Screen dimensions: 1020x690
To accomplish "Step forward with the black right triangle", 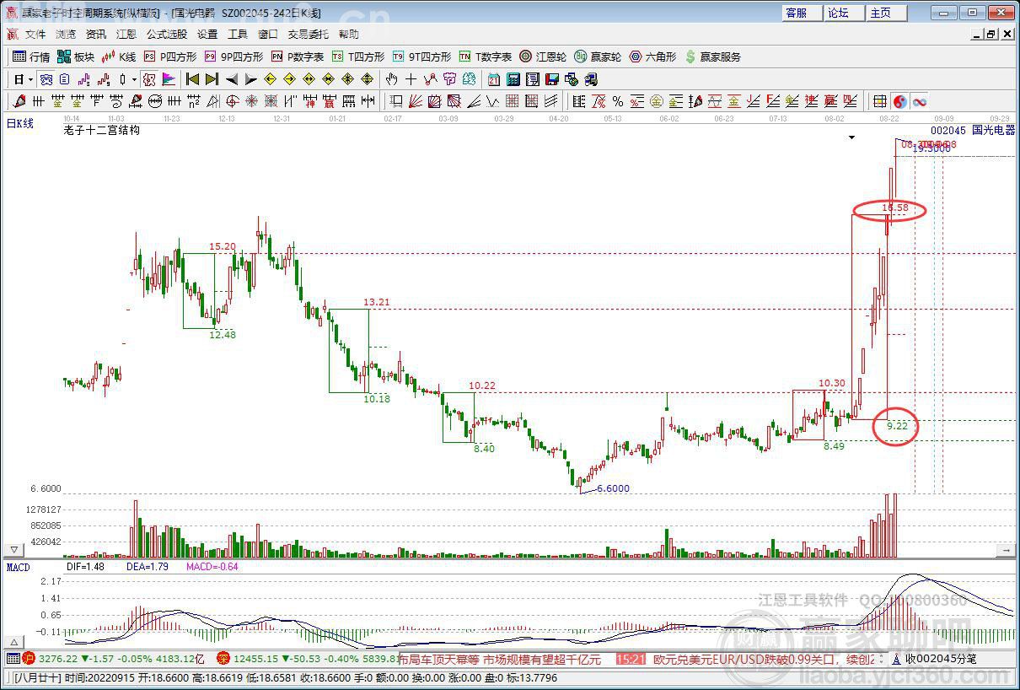I will pos(250,79).
